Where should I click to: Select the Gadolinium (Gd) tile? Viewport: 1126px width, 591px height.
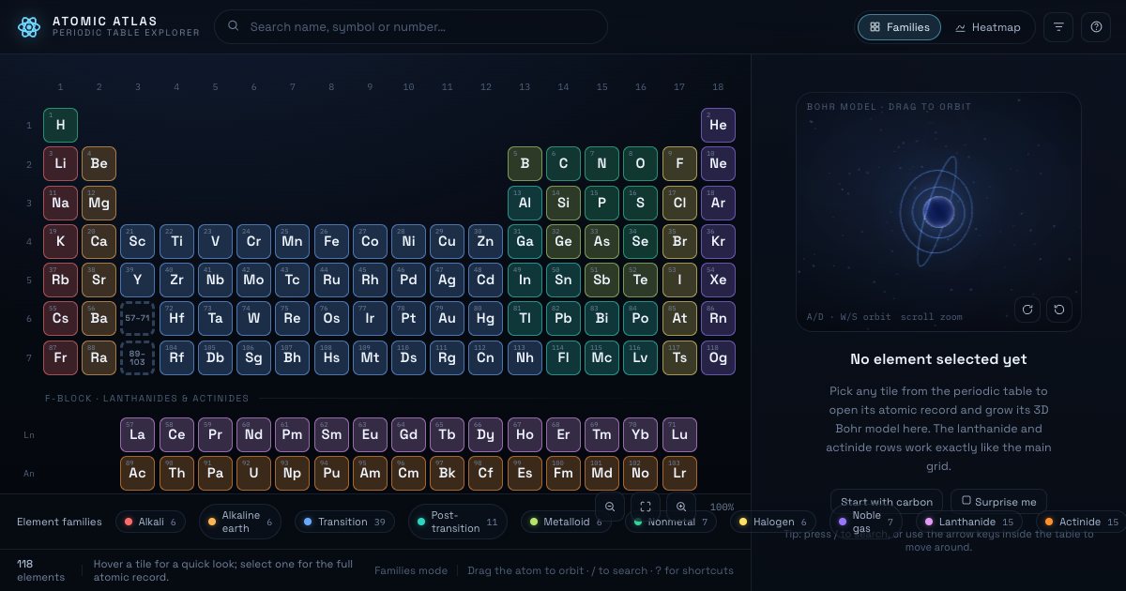tap(408, 435)
